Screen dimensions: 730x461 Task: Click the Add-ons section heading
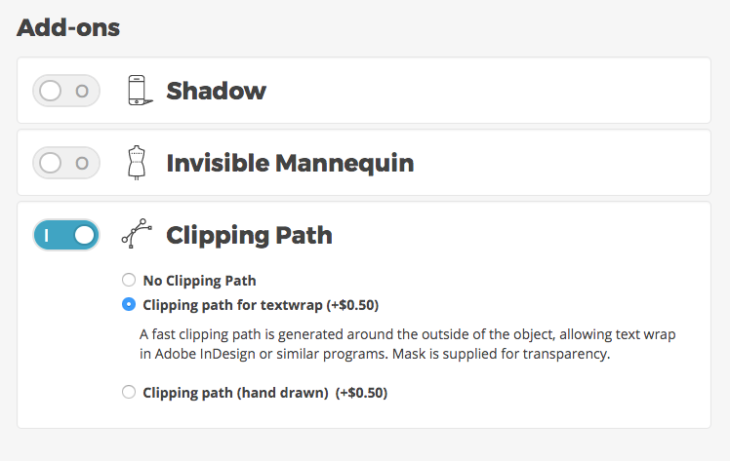coord(68,27)
